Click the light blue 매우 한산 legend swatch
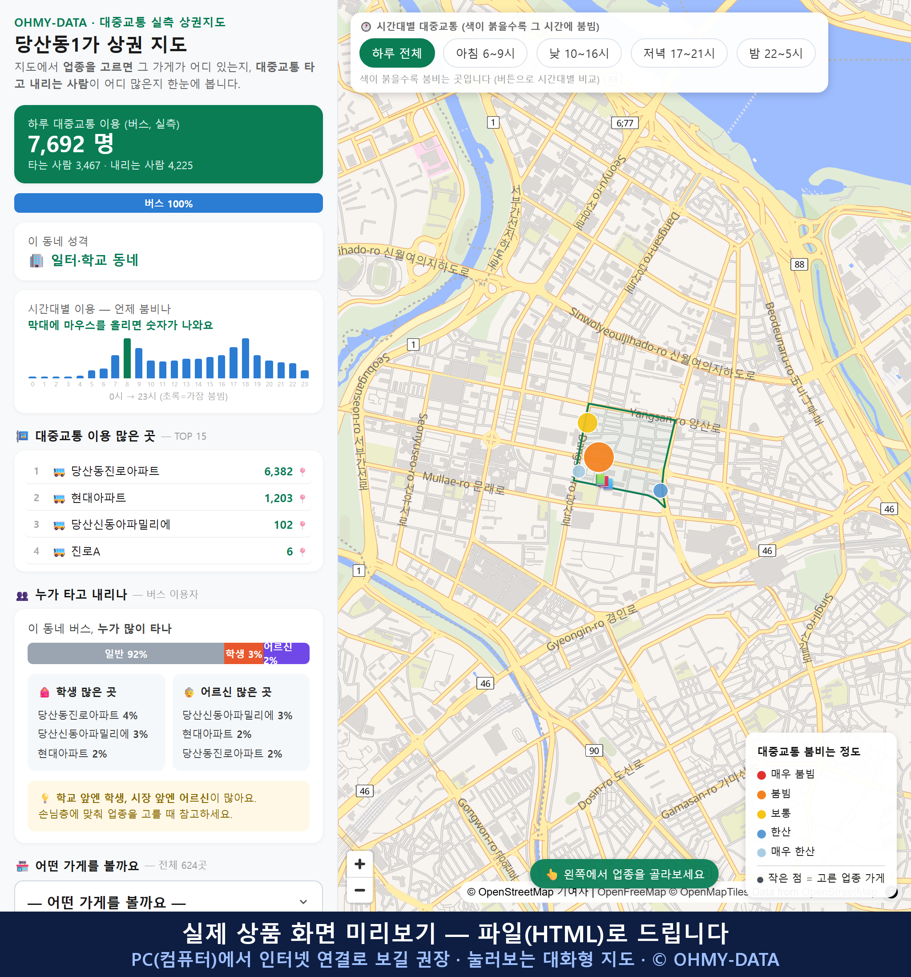911x977 pixels. (x=762, y=853)
